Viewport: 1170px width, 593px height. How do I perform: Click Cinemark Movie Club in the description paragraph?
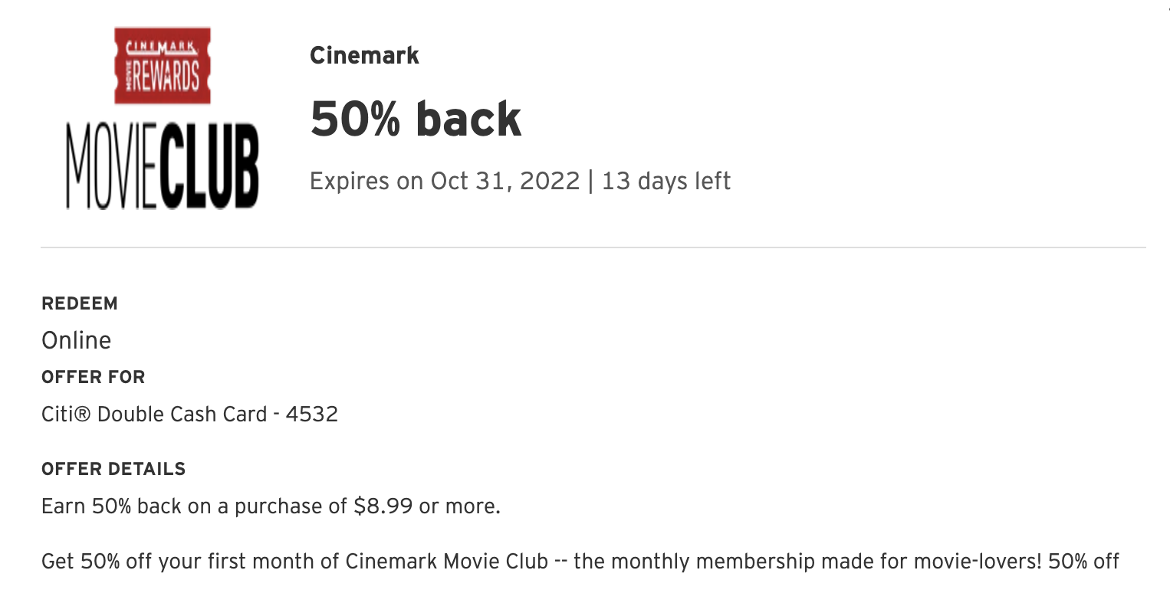click(447, 562)
